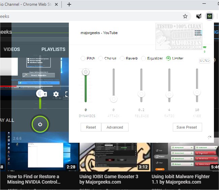Switch to the VIDEOS tab
The image size is (219, 190).
point(12,49)
